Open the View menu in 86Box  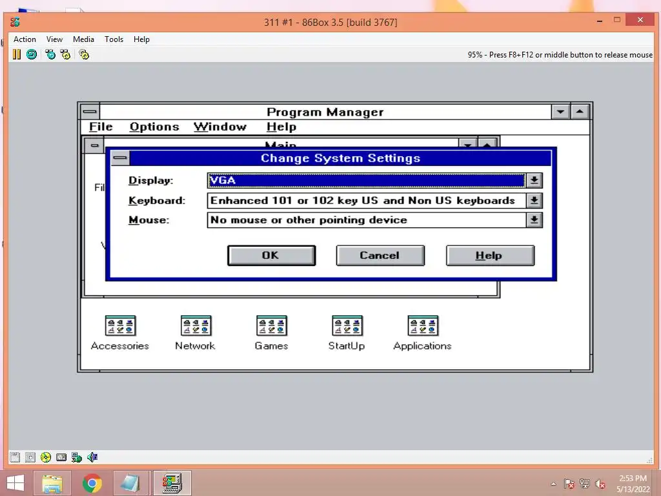coord(54,39)
